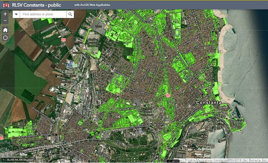This screenshot has height=163, width=268.
Task: Enable coordinate capture crosshair icon at bottom-left
Action: pyautogui.click(x=3, y=160)
